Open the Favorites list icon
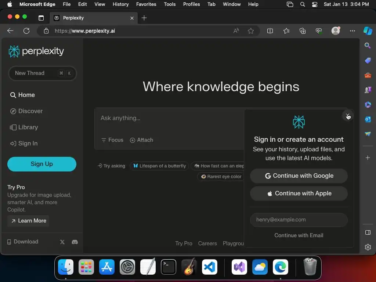Viewport: 376px width, 282px height. tap(286, 31)
